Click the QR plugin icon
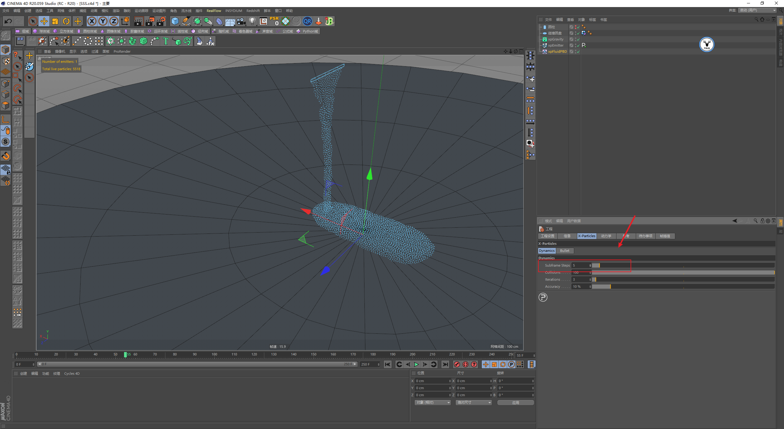This screenshot has width=784, height=429. click(x=307, y=21)
